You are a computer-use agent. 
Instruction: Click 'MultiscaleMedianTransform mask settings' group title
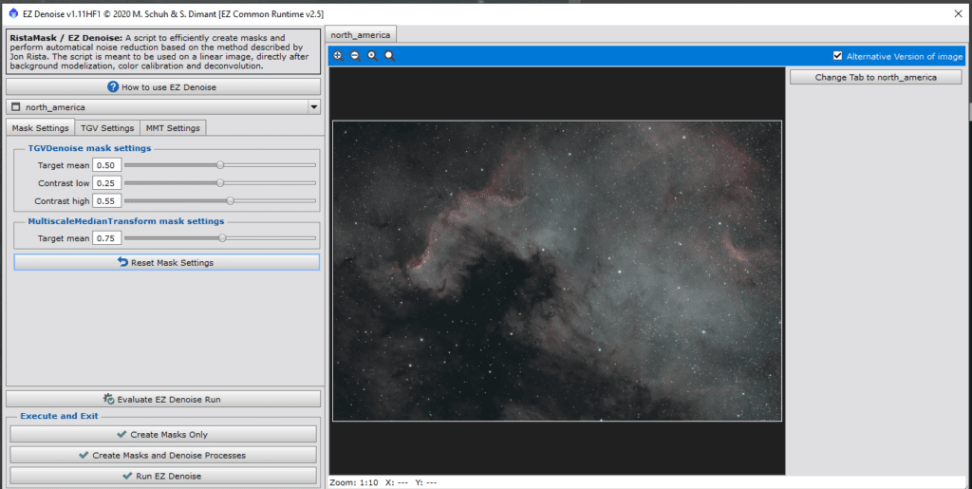click(126, 221)
